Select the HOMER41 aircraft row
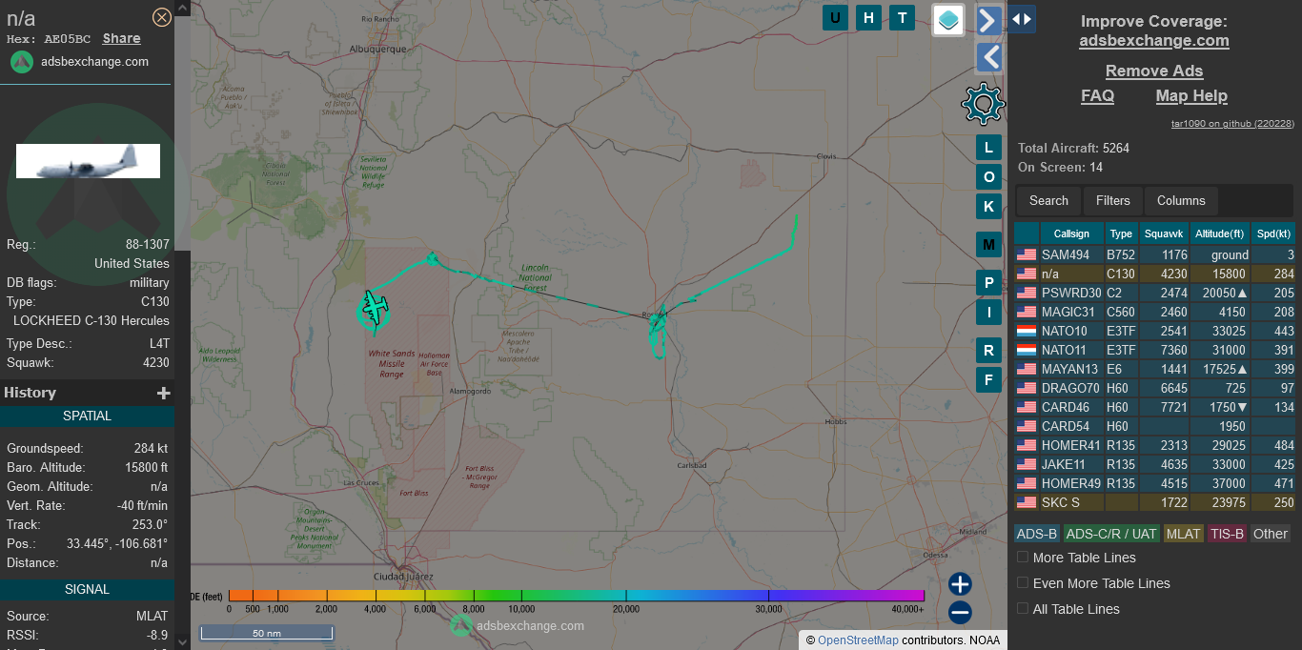The width and height of the screenshot is (1302, 650). tap(1154, 445)
